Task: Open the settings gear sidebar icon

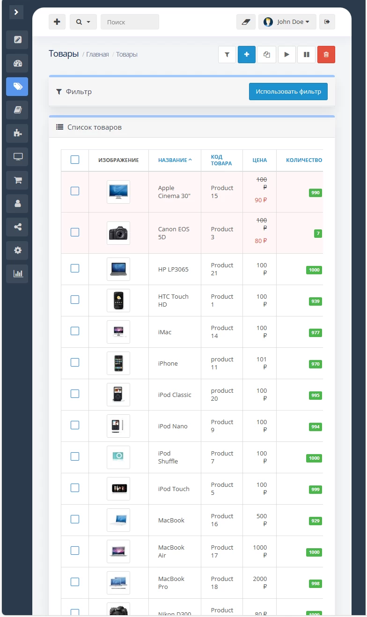Action: click(x=17, y=250)
